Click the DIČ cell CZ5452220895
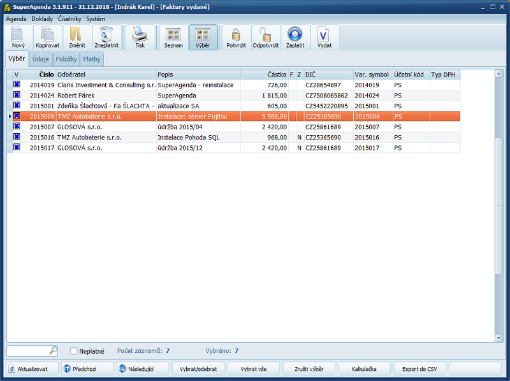The width and height of the screenshot is (510, 381). click(328, 106)
